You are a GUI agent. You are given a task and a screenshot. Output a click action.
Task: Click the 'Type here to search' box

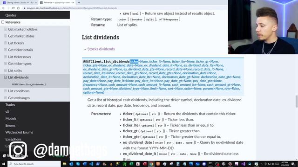[x=34, y=164]
